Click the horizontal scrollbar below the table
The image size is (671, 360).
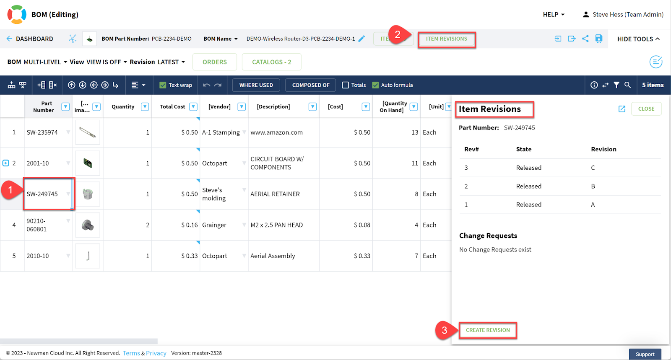[79, 341]
